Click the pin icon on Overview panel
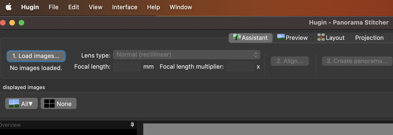 click(132, 125)
